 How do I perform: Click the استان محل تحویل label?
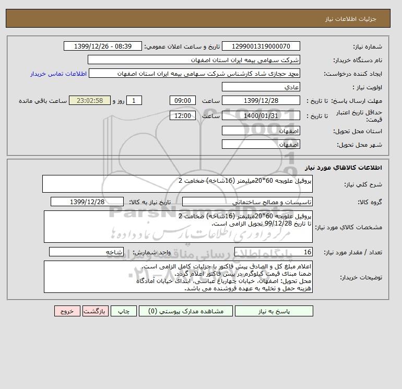[358, 131]
